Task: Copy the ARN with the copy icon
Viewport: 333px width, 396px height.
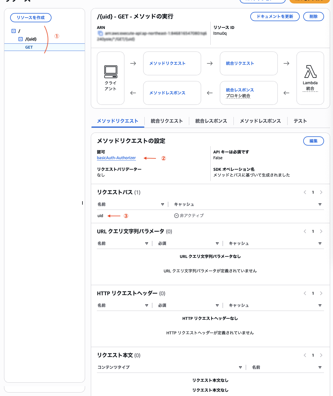Action: point(100,34)
